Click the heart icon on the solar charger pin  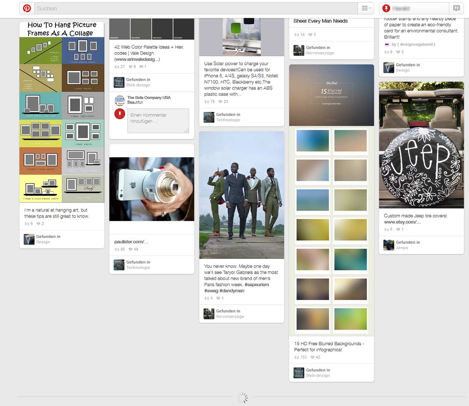pyautogui.click(x=220, y=102)
